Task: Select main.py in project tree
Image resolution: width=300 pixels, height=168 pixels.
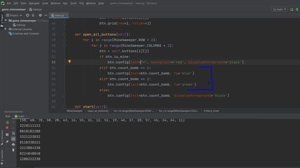Action: click(x=19, y=25)
